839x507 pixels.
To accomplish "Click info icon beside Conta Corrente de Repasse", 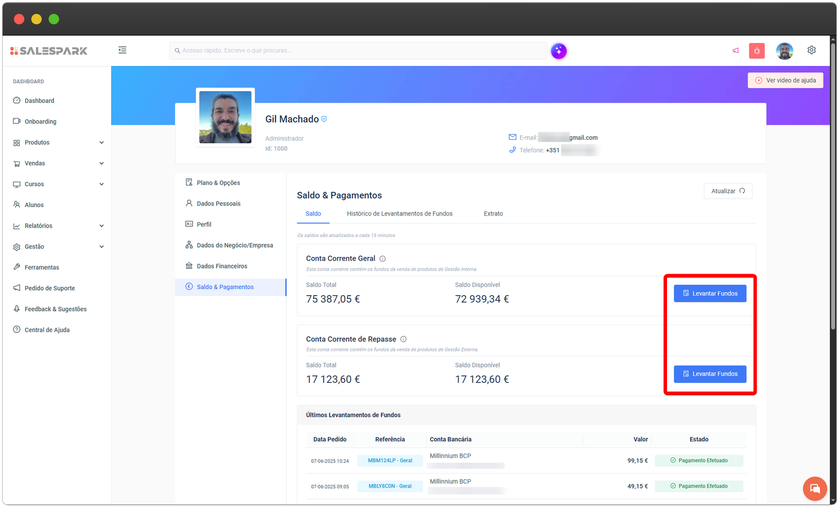I will [x=403, y=339].
